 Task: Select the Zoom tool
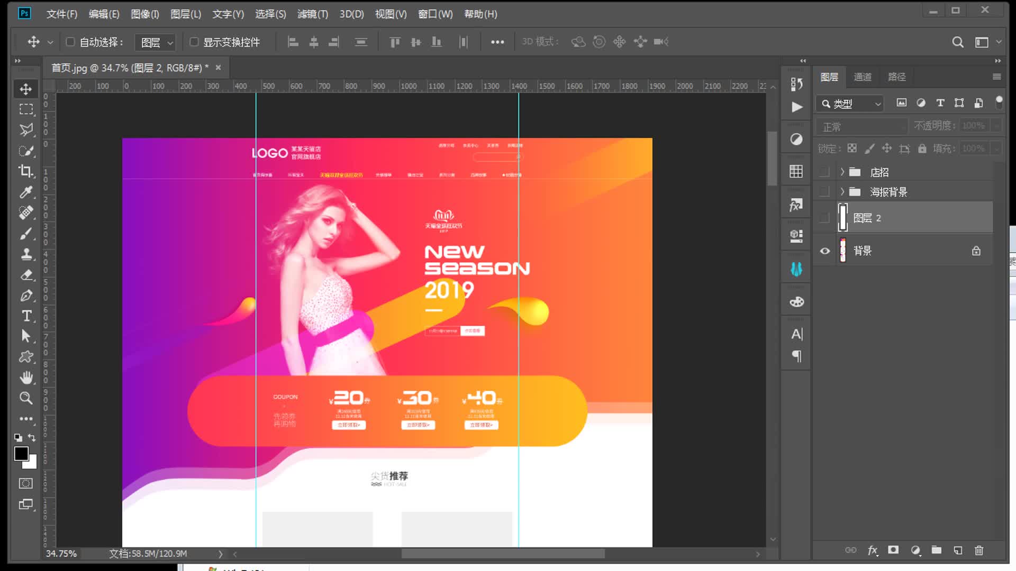click(25, 398)
